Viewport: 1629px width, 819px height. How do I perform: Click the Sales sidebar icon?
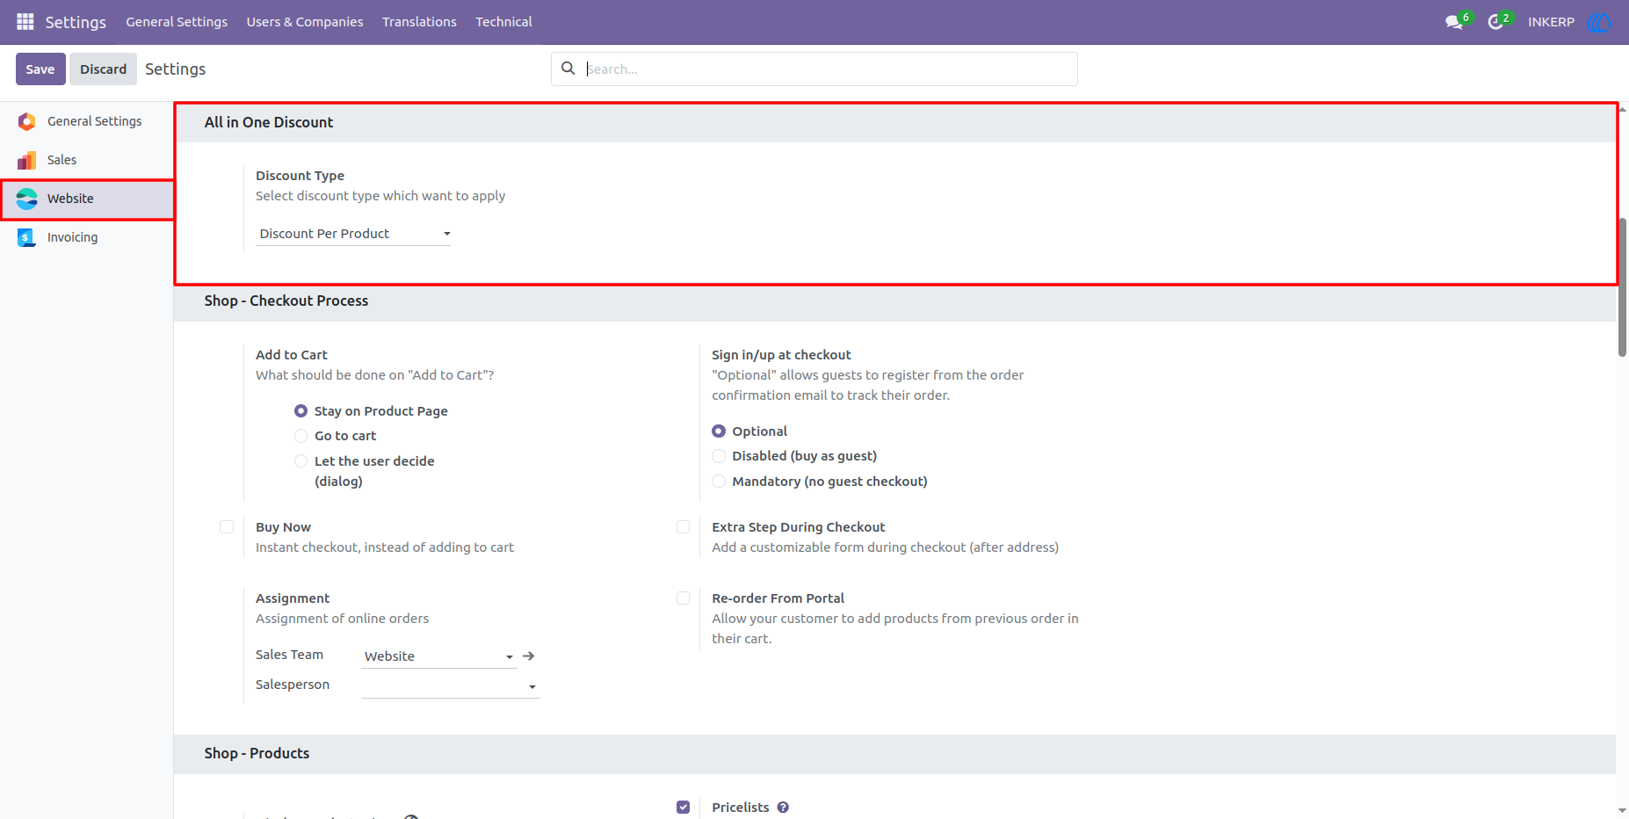[27, 160]
